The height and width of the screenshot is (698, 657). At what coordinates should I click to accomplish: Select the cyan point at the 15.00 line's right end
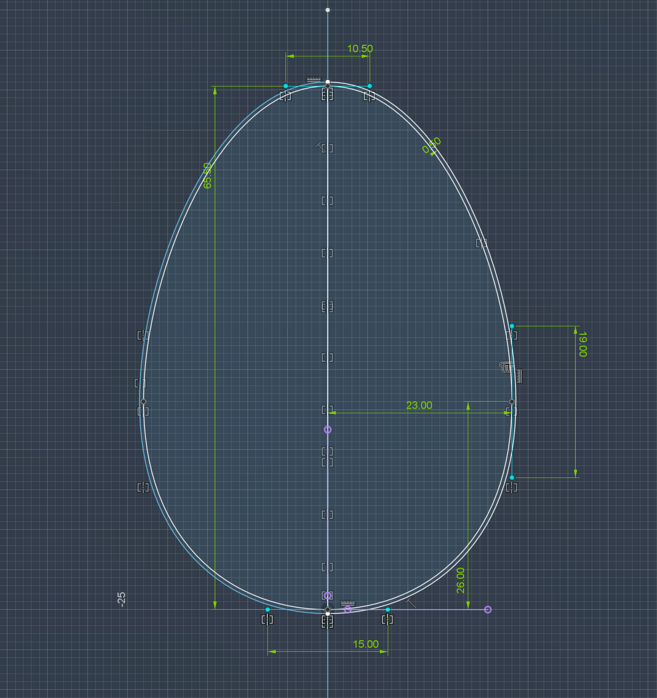click(x=388, y=610)
